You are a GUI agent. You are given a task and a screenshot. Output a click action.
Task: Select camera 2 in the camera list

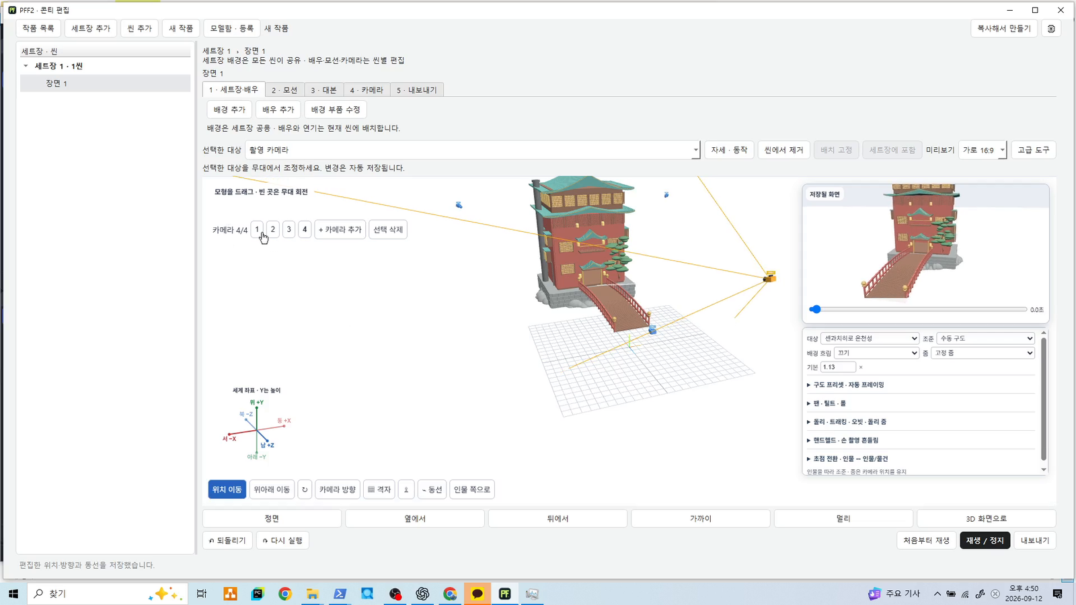coord(273,229)
